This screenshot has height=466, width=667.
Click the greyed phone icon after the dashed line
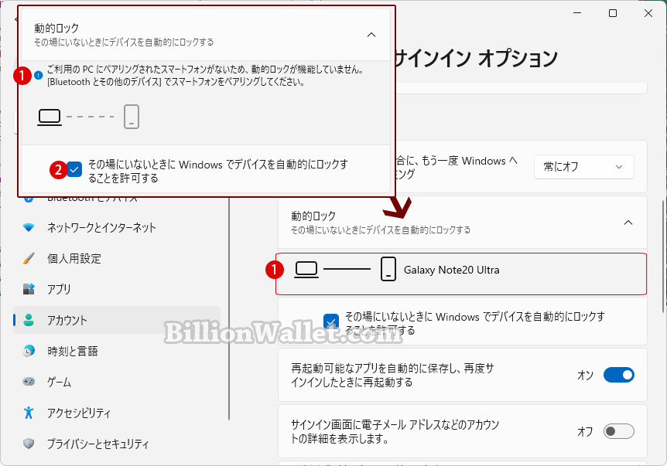pyautogui.click(x=132, y=117)
